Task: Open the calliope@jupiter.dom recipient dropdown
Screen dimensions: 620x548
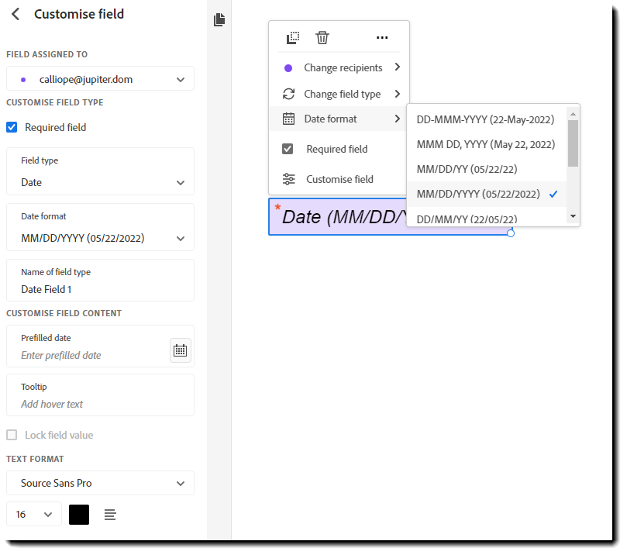Action: [100, 79]
